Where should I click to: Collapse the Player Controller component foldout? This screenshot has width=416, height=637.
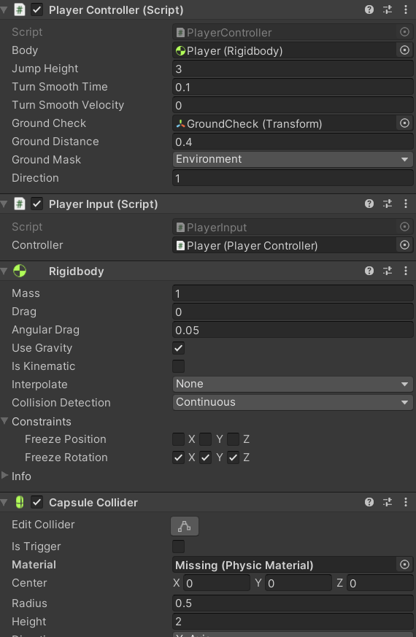point(4,9)
